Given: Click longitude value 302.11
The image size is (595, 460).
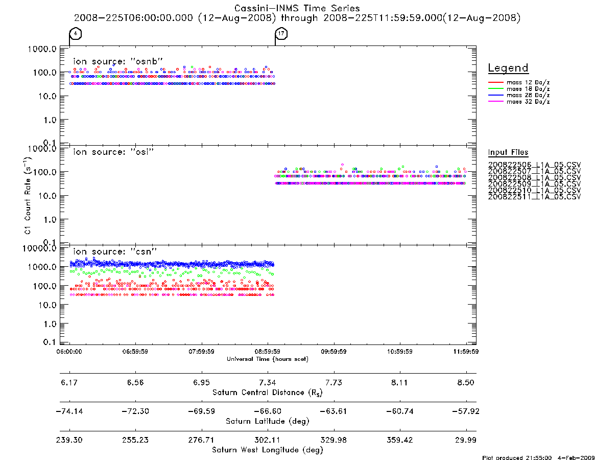Looking at the screenshot, I should point(268,440).
